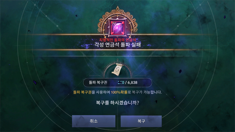Click the purple alchemy stone gem icon
This screenshot has width=235, height=132.
click(x=118, y=27)
